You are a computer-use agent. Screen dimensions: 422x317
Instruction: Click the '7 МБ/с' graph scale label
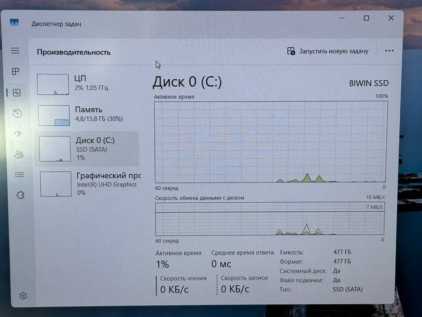pos(375,207)
